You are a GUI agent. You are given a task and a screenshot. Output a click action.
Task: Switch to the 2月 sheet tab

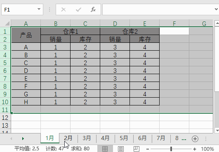click(68, 138)
